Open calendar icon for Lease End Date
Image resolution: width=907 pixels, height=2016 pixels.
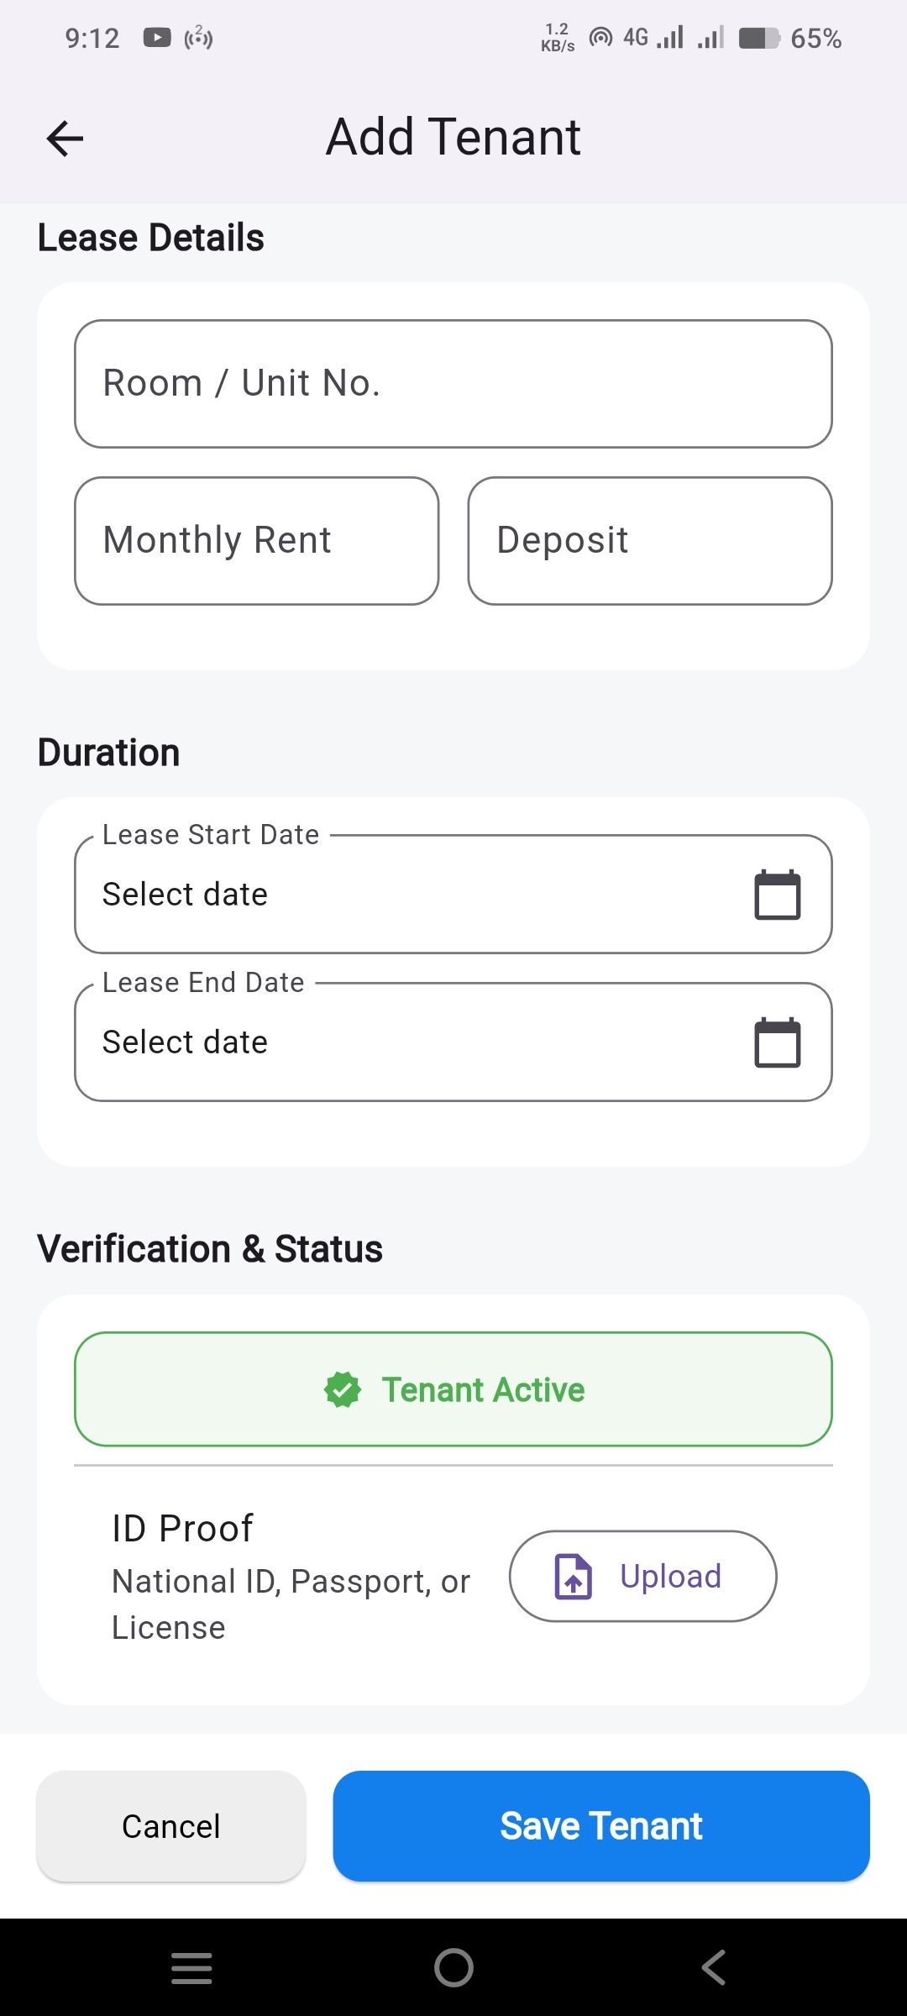[x=777, y=1042]
